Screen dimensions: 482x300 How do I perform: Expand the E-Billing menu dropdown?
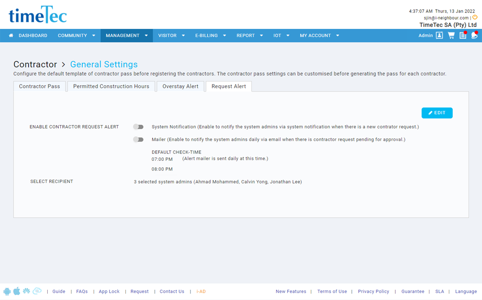210,36
